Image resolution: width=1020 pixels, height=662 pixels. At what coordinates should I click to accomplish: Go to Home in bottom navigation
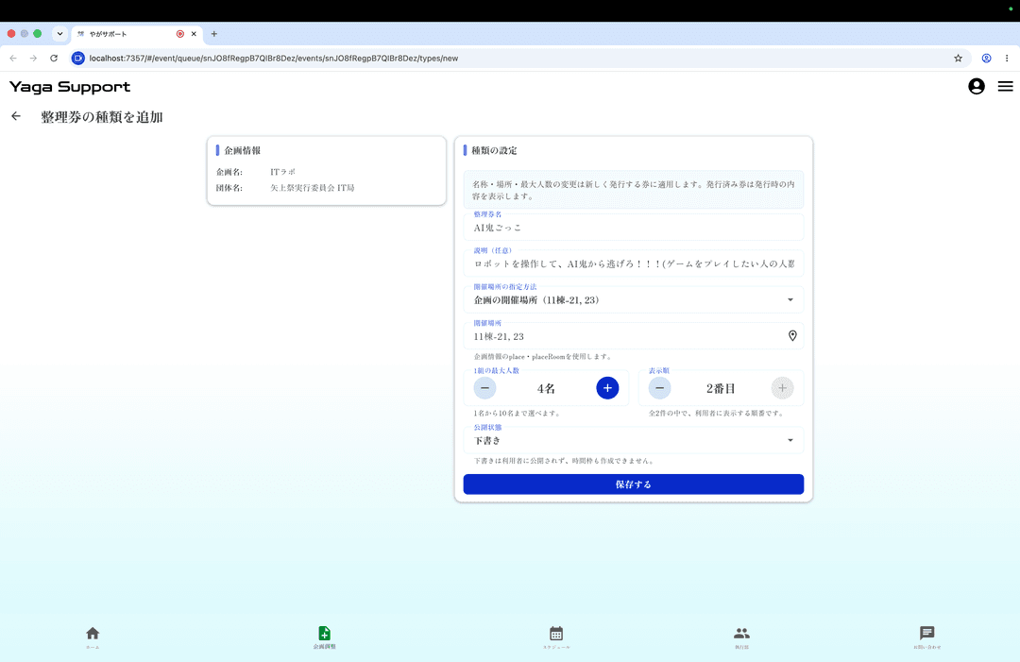coord(93,637)
